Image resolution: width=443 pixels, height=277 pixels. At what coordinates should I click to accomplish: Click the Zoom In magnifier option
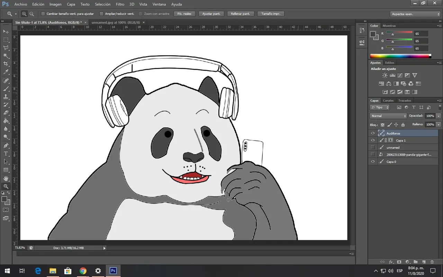tap(24, 14)
